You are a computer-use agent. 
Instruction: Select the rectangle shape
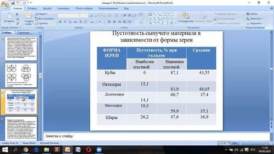[163, 14]
